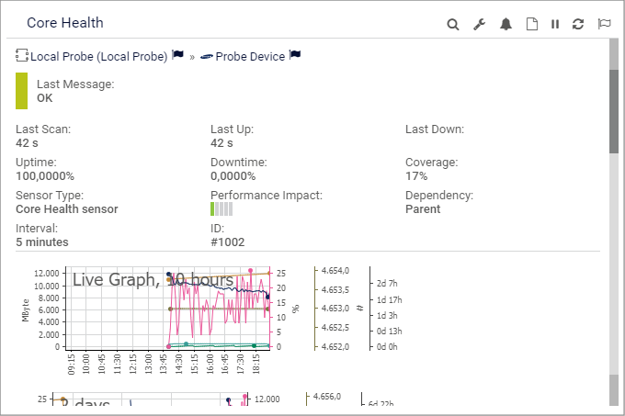
Task: Click the Parent dependency value
Action: click(423, 208)
